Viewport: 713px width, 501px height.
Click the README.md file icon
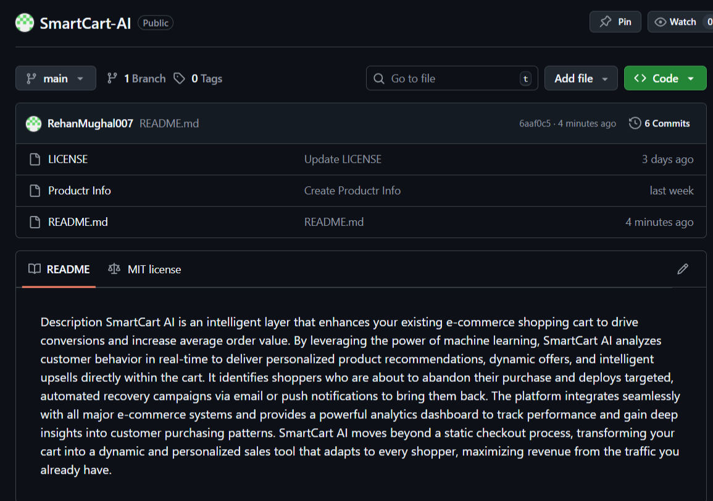[x=35, y=222]
